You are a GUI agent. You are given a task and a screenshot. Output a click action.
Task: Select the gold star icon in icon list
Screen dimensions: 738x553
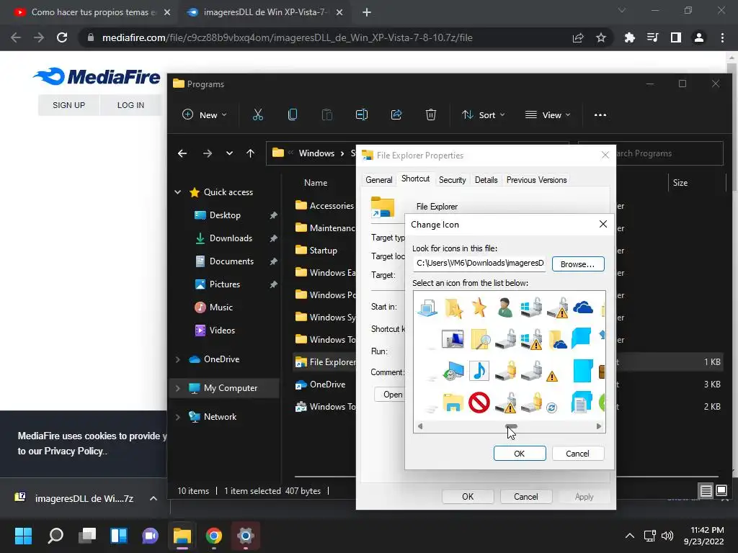[x=479, y=307]
